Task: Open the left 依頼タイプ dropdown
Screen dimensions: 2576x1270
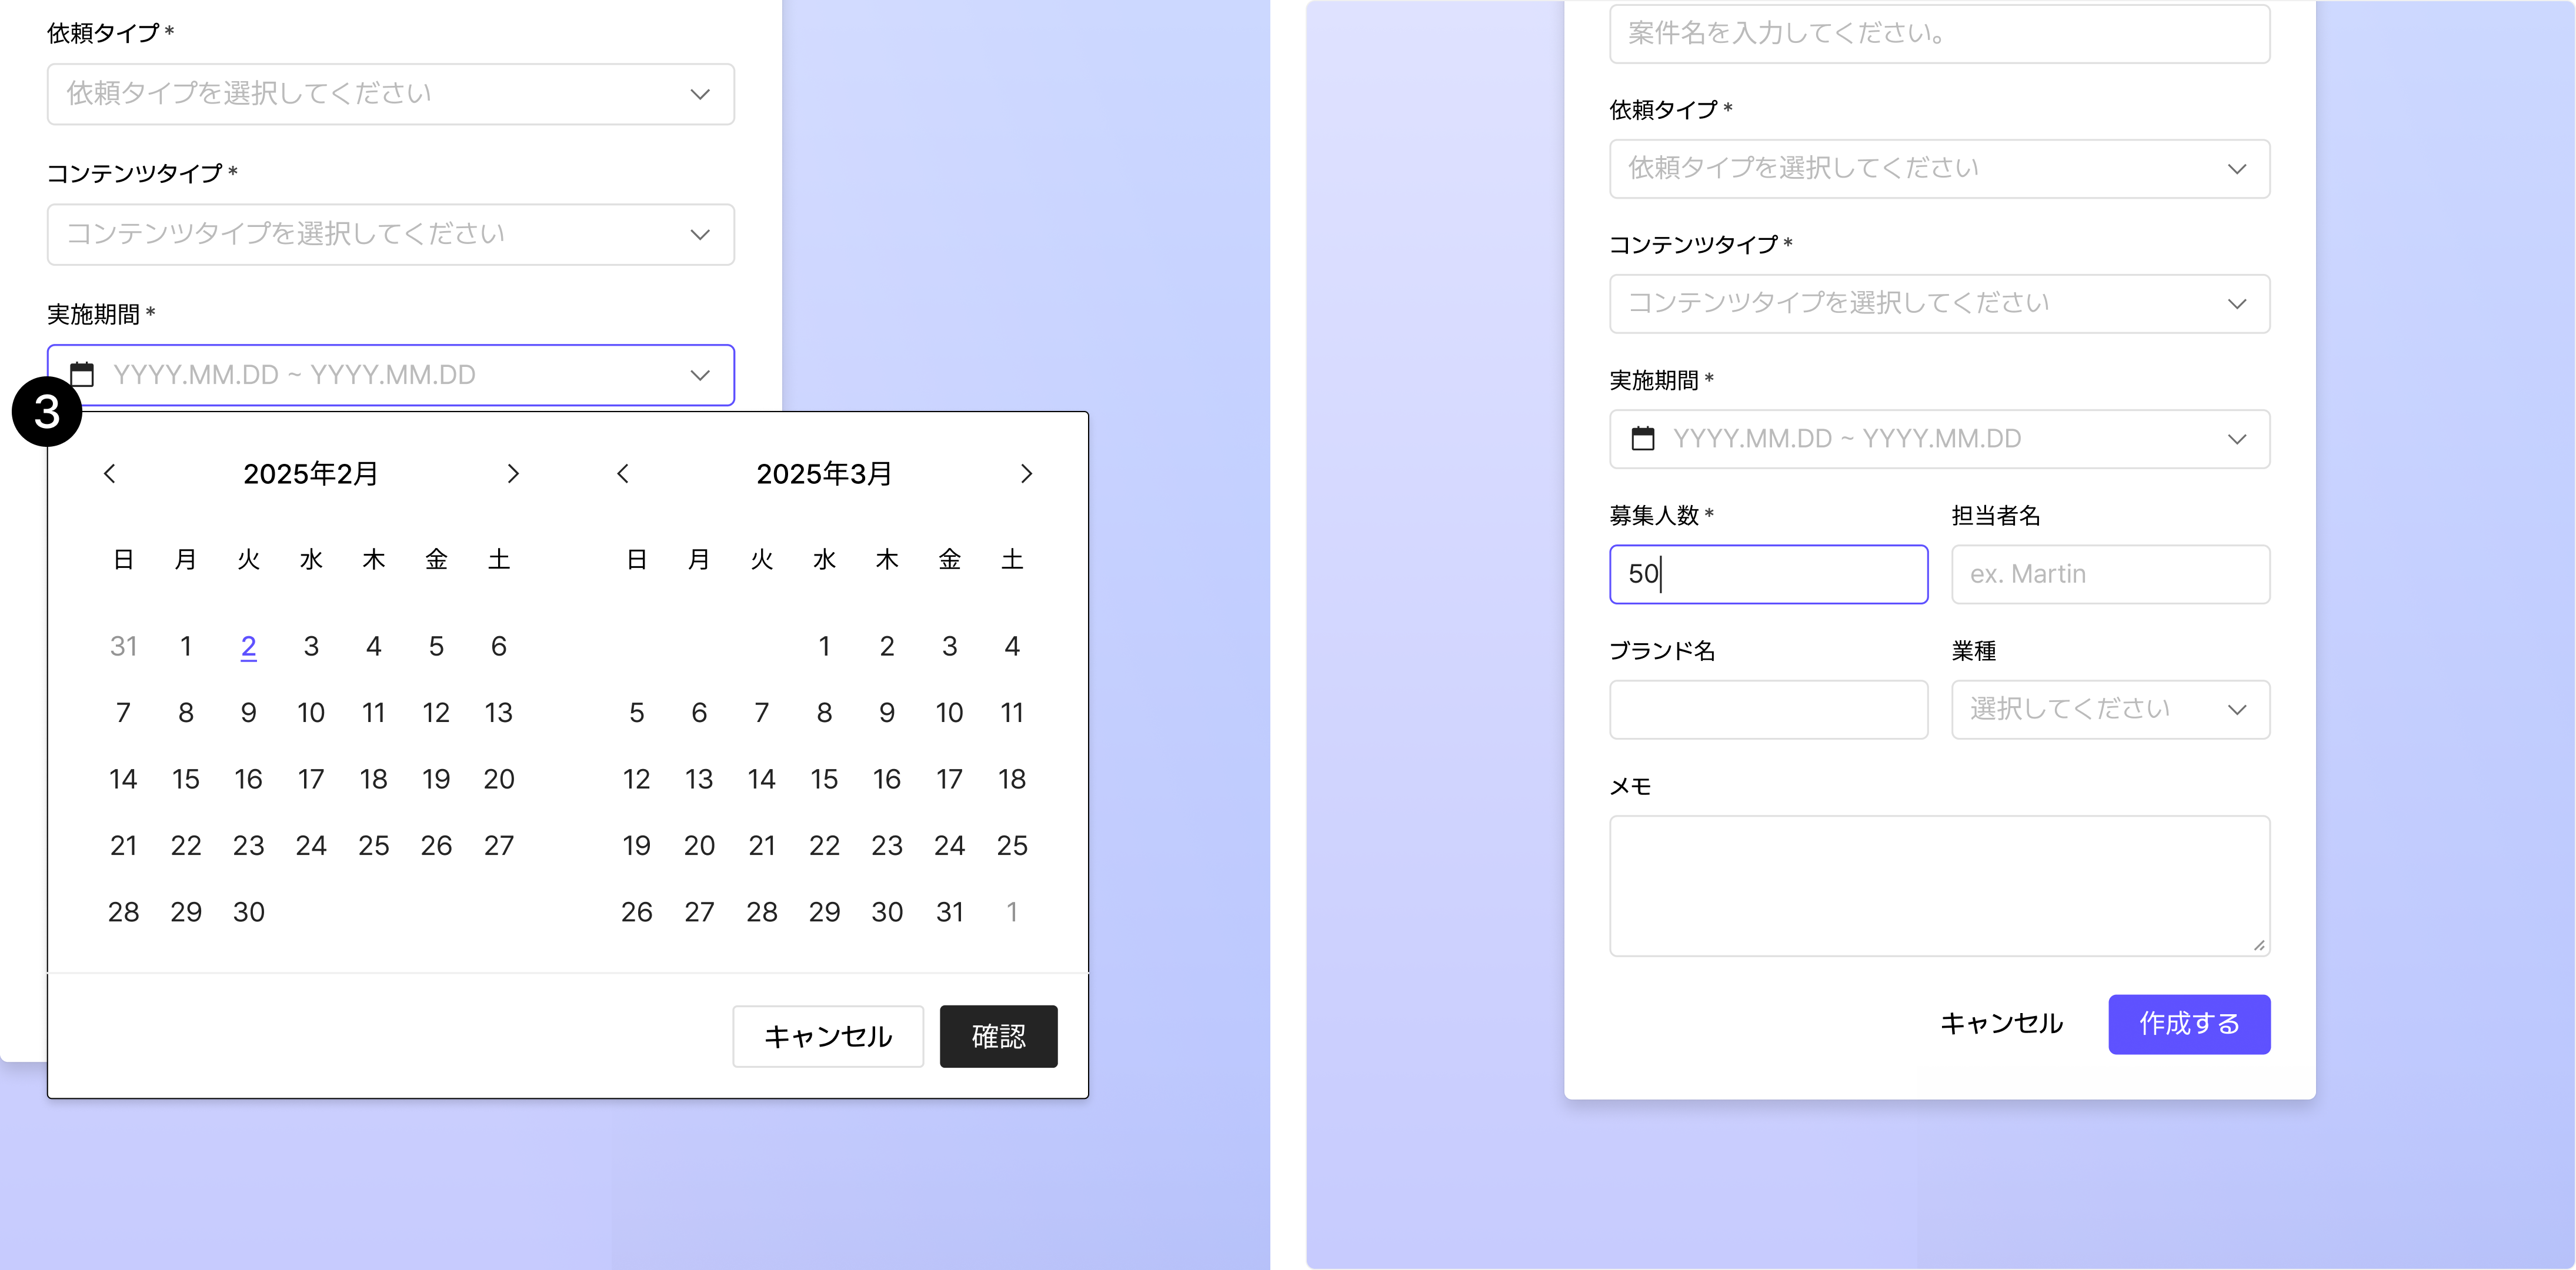Action: pyautogui.click(x=391, y=94)
